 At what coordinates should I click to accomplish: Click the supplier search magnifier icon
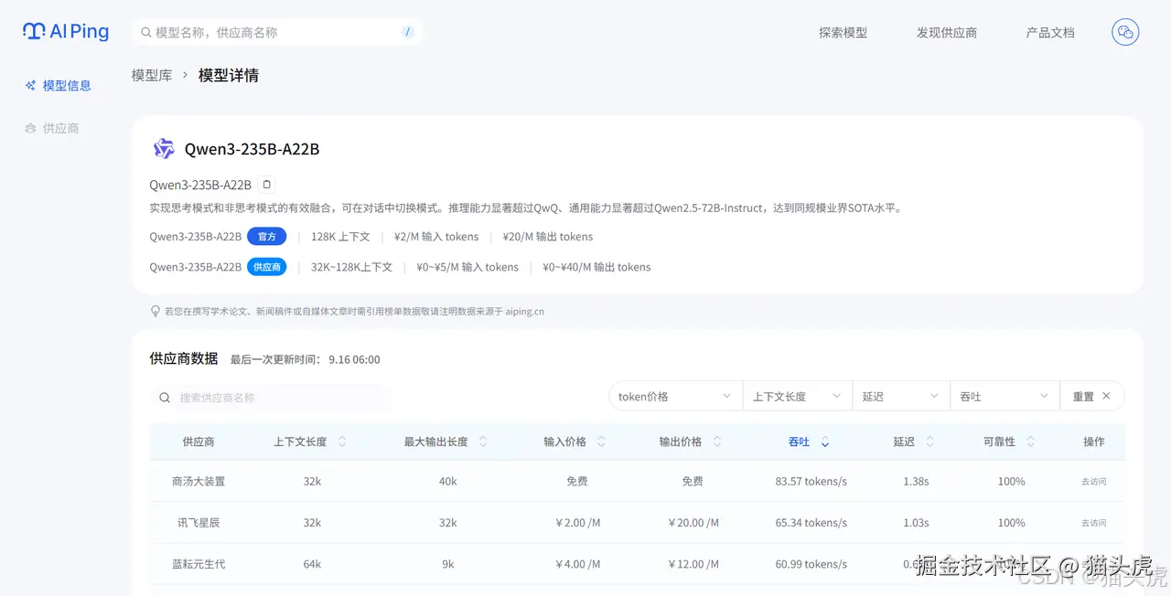tap(165, 398)
